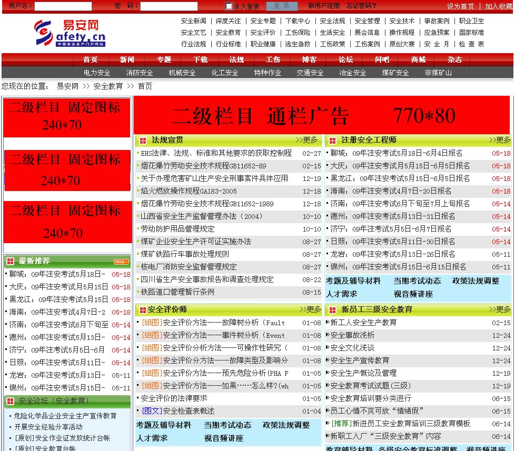The width and height of the screenshot is (515, 451).
Task: Click 视音频讲座 under 注册安全工程师 list
Action: coord(413,294)
